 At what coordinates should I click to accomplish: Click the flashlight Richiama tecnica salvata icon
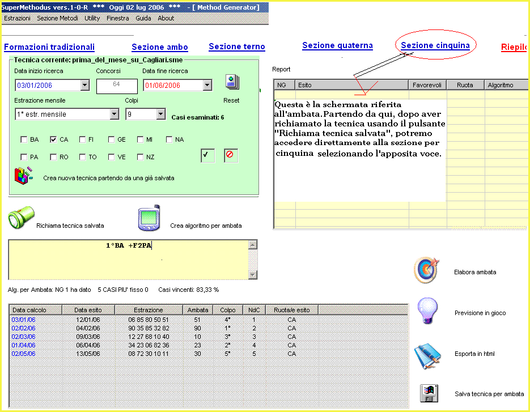point(21,217)
